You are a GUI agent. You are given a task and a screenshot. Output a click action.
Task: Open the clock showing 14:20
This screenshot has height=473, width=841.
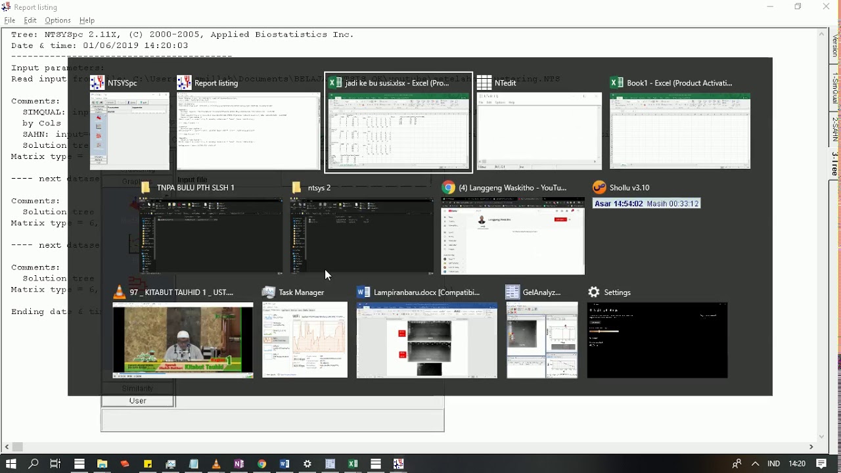pos(797,464)
